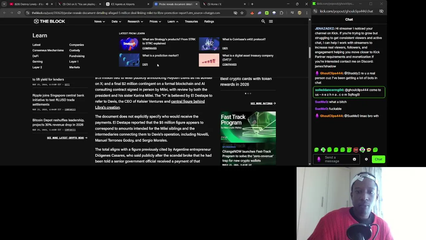This screenshot has width=426, height=240.
Task: Expand the Research dropdown menu
Action: click(x=135, y=21)
